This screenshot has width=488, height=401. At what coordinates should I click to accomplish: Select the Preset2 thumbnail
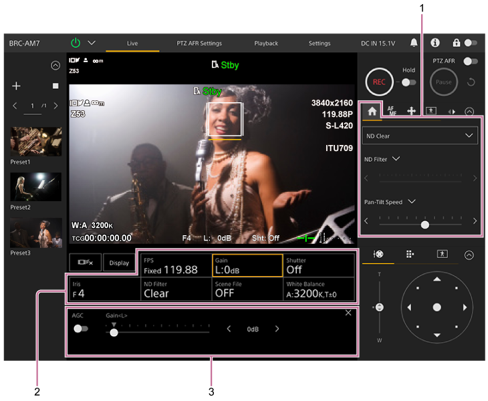click(35, 187)
